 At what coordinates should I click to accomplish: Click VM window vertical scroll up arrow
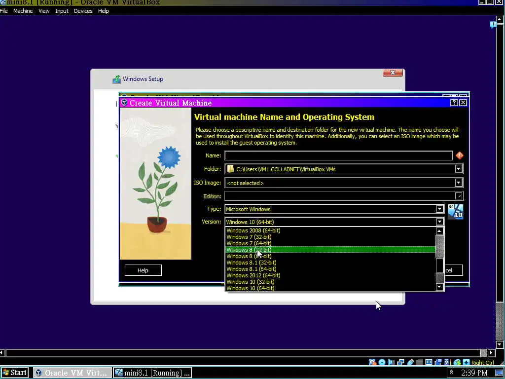[x=499, y=19]
